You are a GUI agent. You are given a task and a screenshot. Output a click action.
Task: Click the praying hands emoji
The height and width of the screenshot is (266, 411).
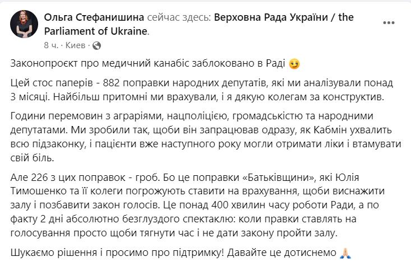pos(345,253)
